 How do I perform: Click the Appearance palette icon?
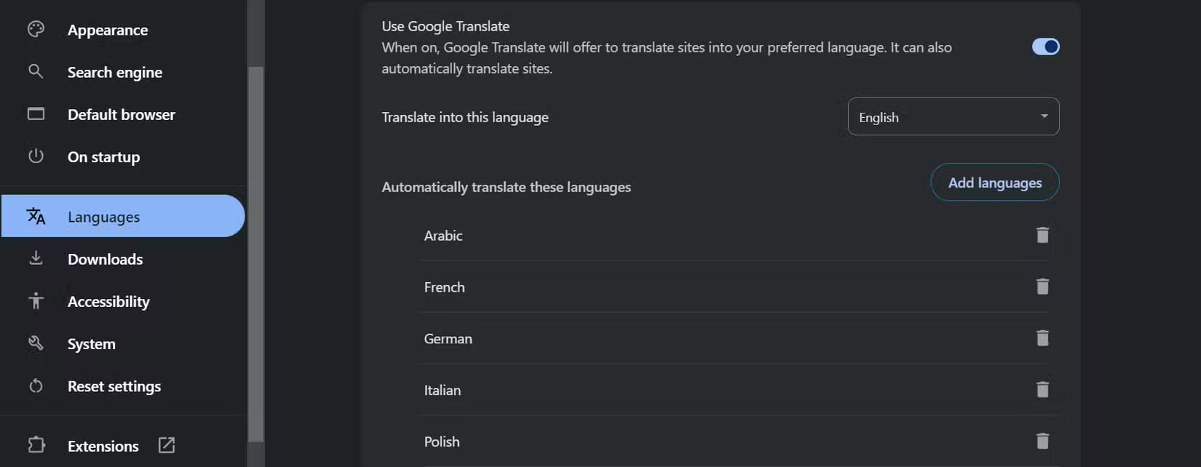(36, 29)
